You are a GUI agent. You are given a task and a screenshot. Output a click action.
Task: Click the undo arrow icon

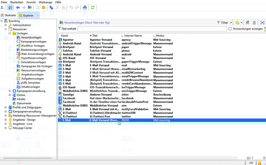point(71,8)
